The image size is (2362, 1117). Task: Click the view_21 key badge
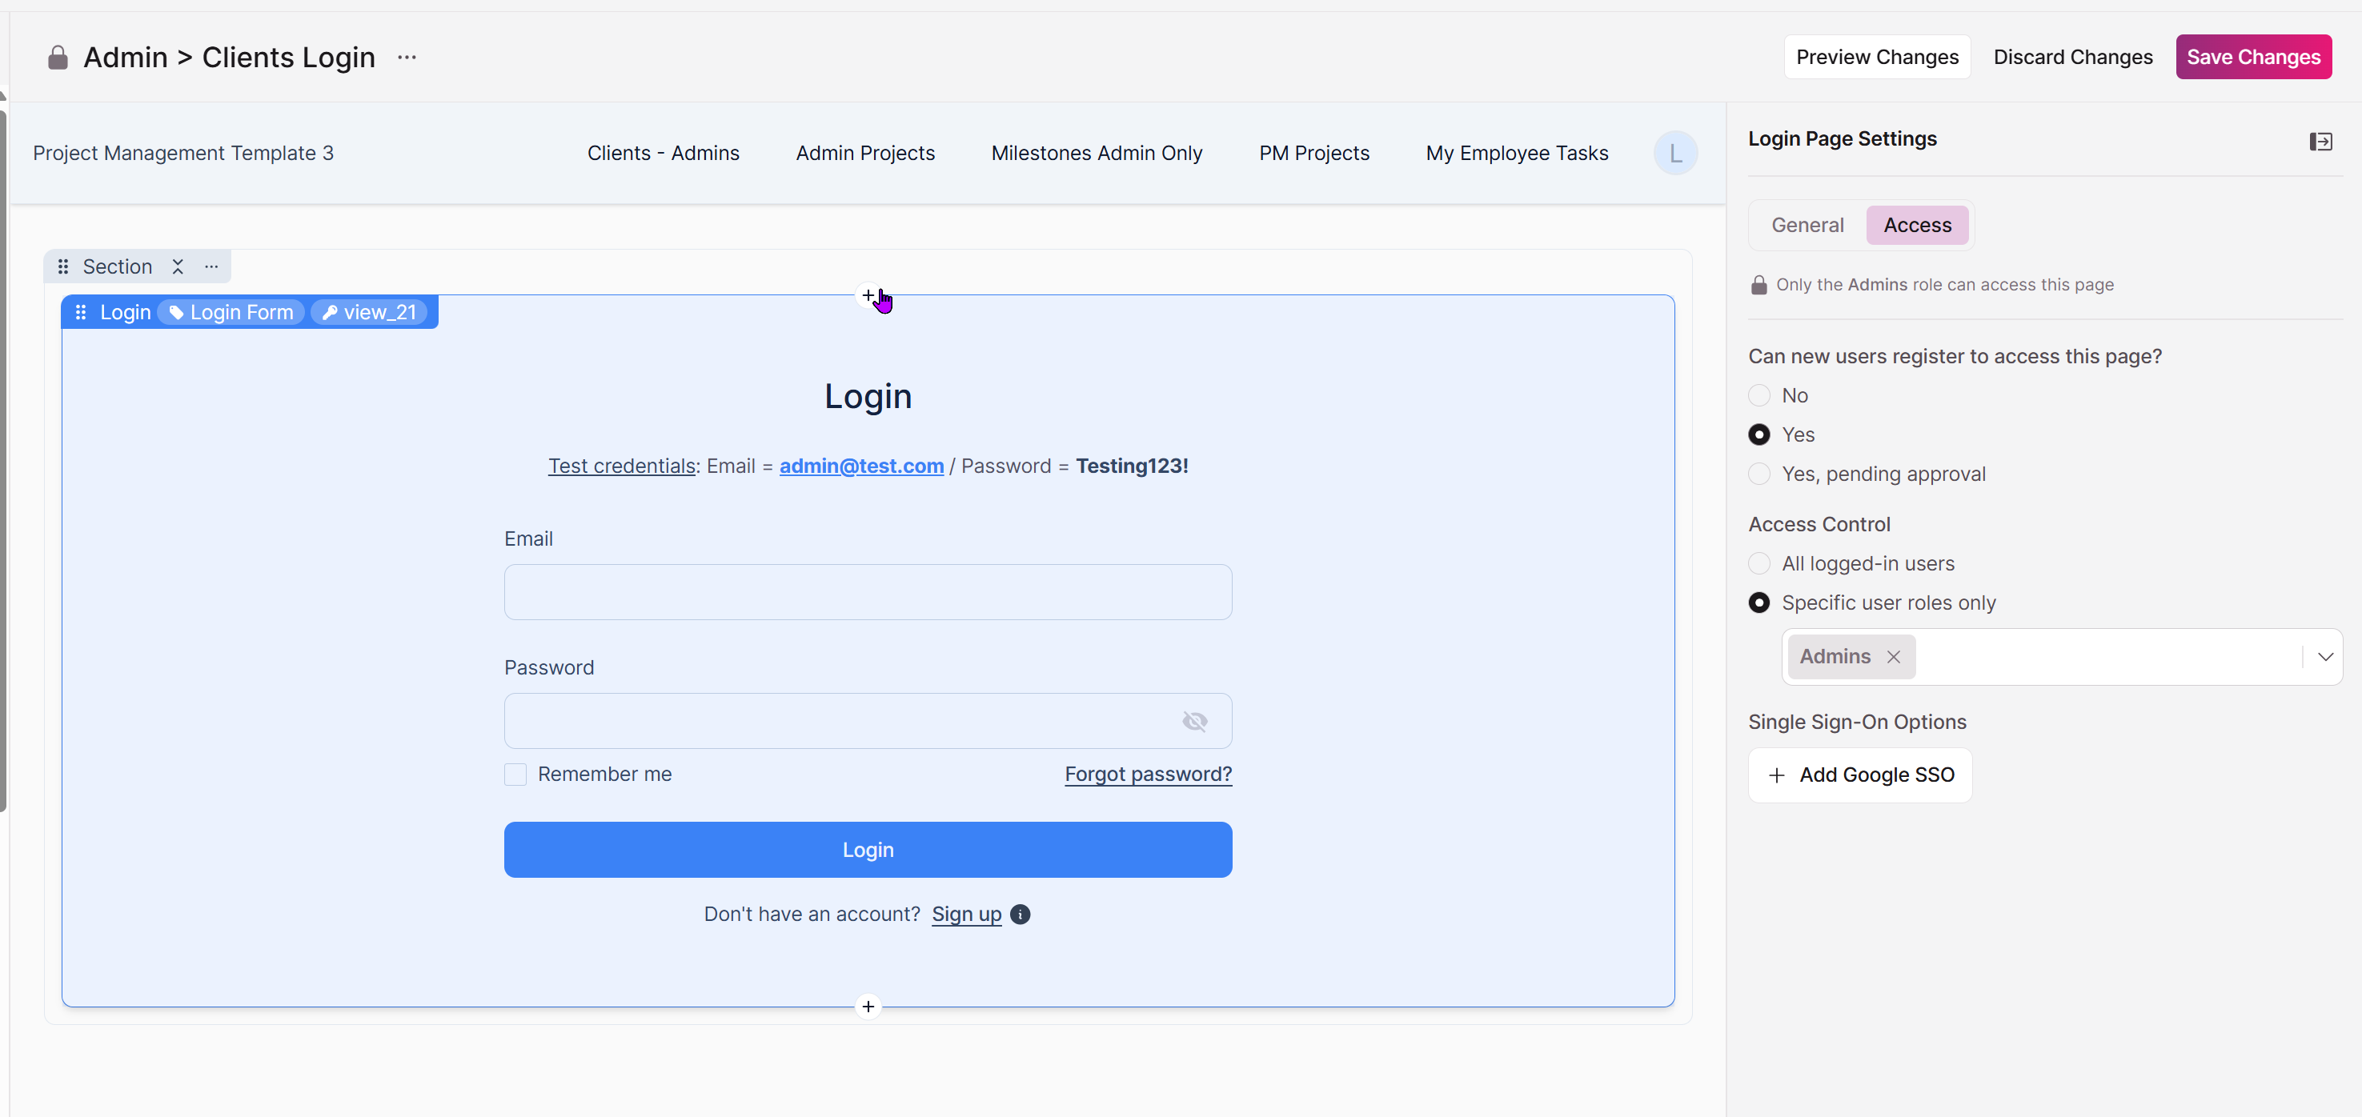(369, 313)
